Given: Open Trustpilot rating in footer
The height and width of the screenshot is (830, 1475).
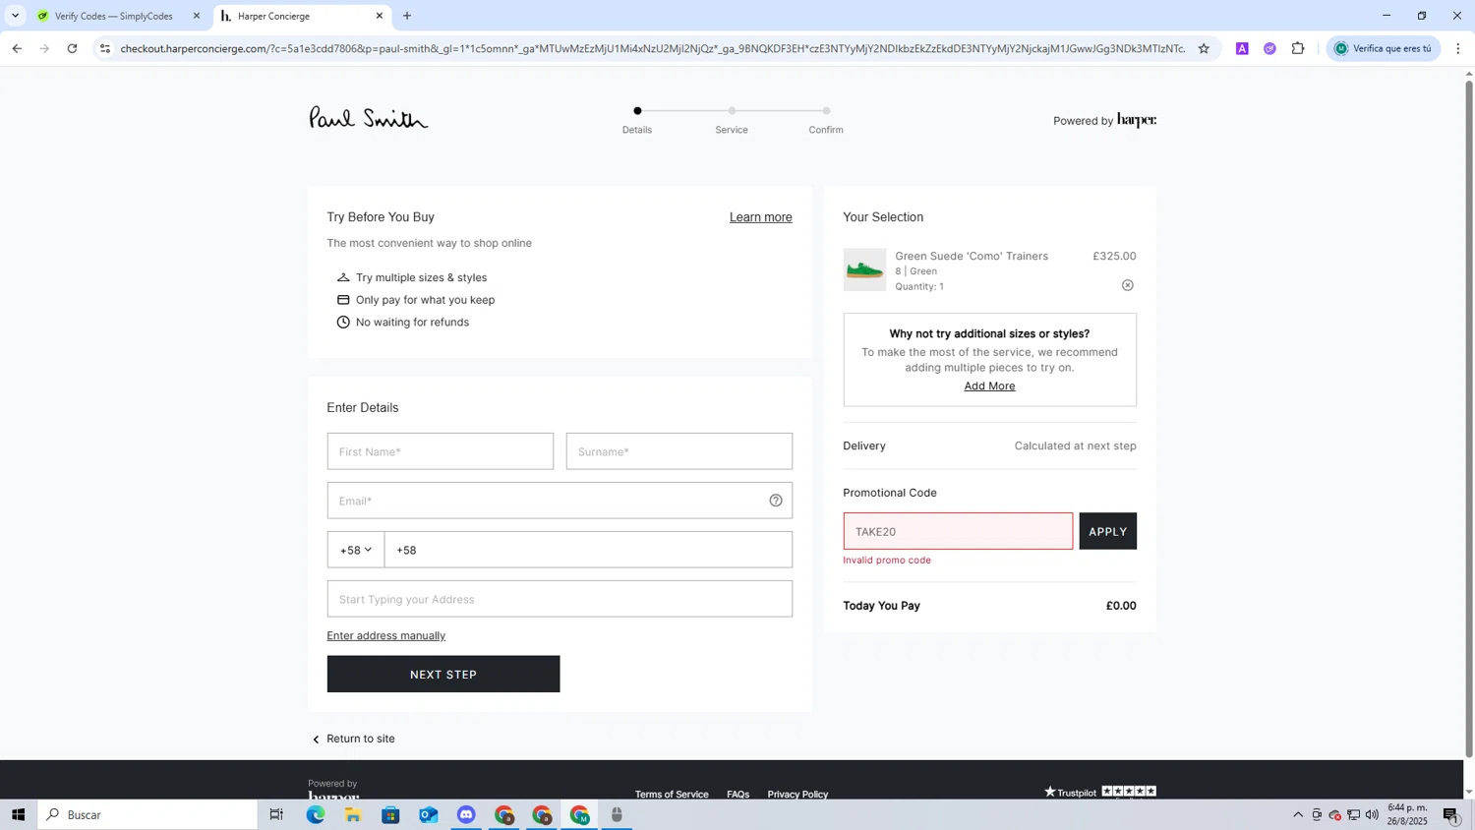Looking at the screenshot, I should tap(1099, 792).
